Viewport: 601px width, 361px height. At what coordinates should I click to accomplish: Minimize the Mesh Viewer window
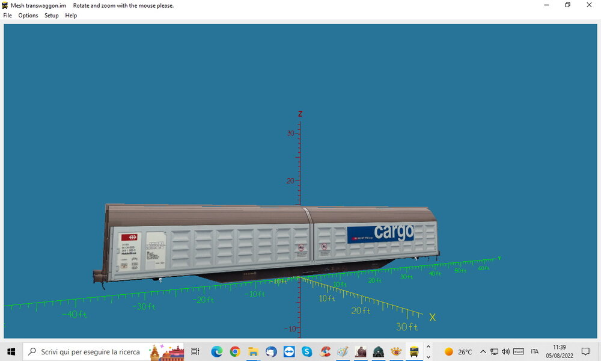[x=546, y=5]
